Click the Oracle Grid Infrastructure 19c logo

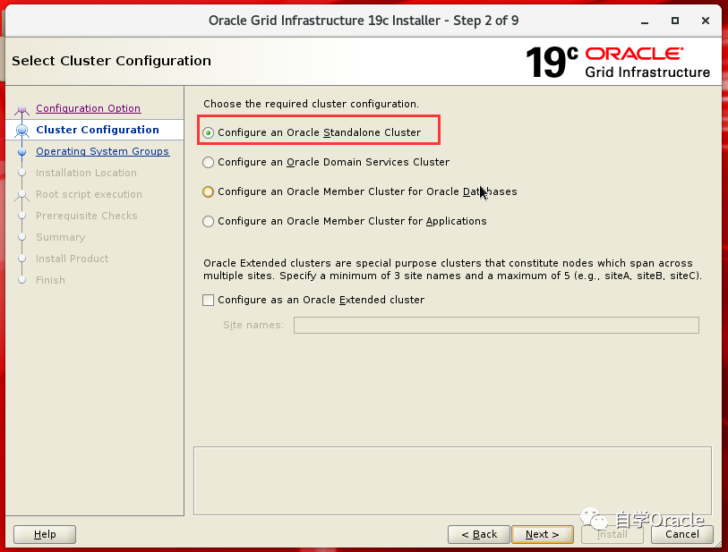tap(618, 62)
